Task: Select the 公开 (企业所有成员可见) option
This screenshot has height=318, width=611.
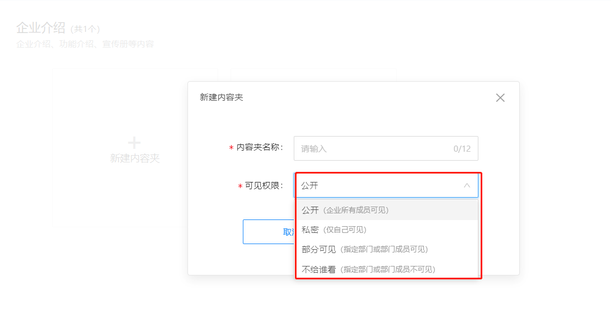Action: [x=386, y=210]
